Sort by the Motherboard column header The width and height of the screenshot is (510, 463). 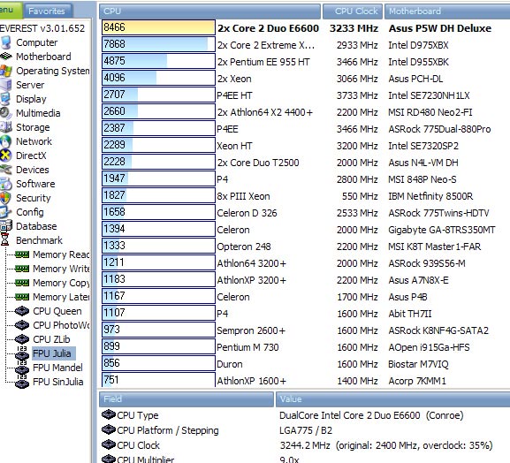447,11
